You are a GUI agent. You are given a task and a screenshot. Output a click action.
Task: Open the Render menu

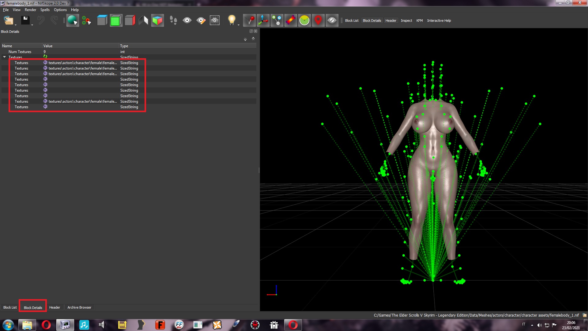30,10
